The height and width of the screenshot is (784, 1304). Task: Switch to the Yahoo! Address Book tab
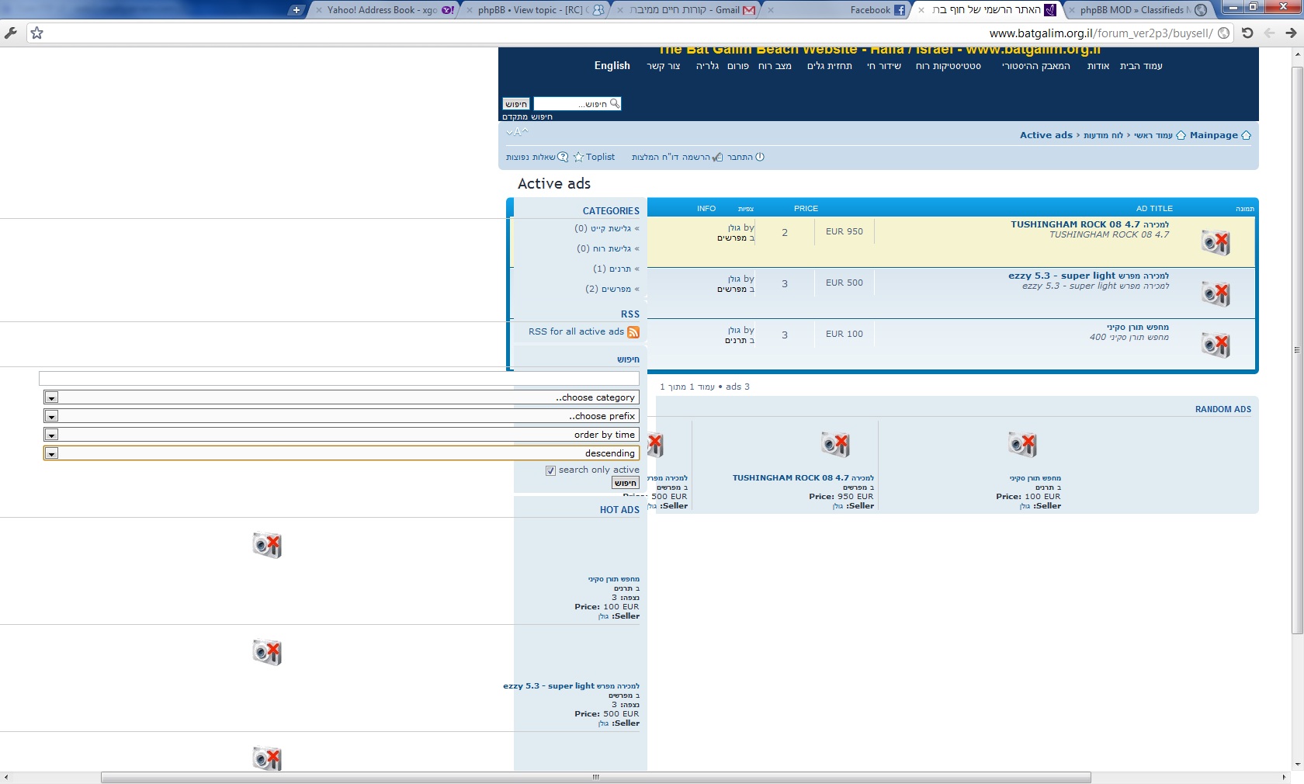point(385,10)
